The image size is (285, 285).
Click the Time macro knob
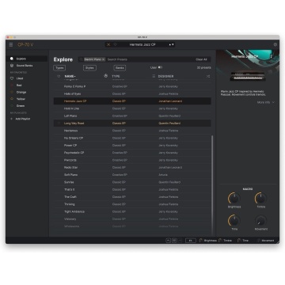(x=234, y=220)
